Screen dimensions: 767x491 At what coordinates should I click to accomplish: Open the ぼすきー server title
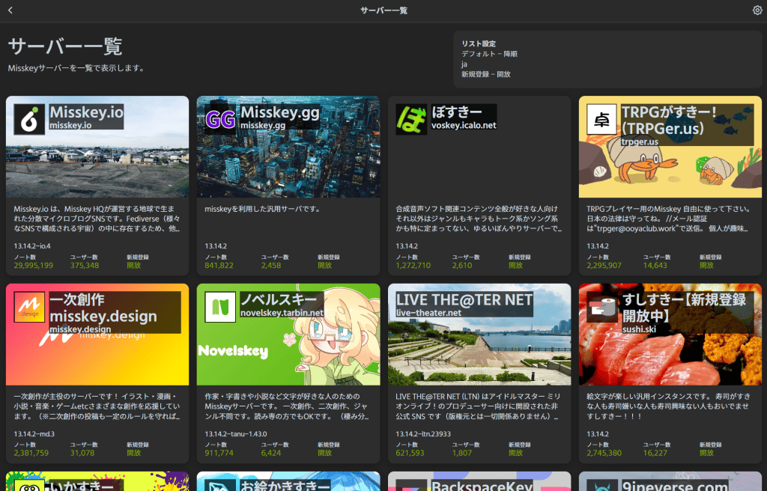(456, 112)
